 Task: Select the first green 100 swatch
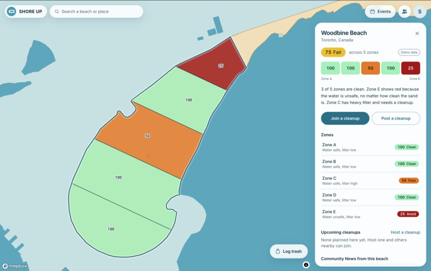tap(330, 68)
